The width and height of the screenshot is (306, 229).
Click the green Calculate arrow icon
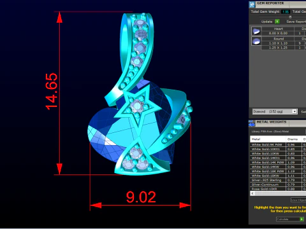pos(302,219)
